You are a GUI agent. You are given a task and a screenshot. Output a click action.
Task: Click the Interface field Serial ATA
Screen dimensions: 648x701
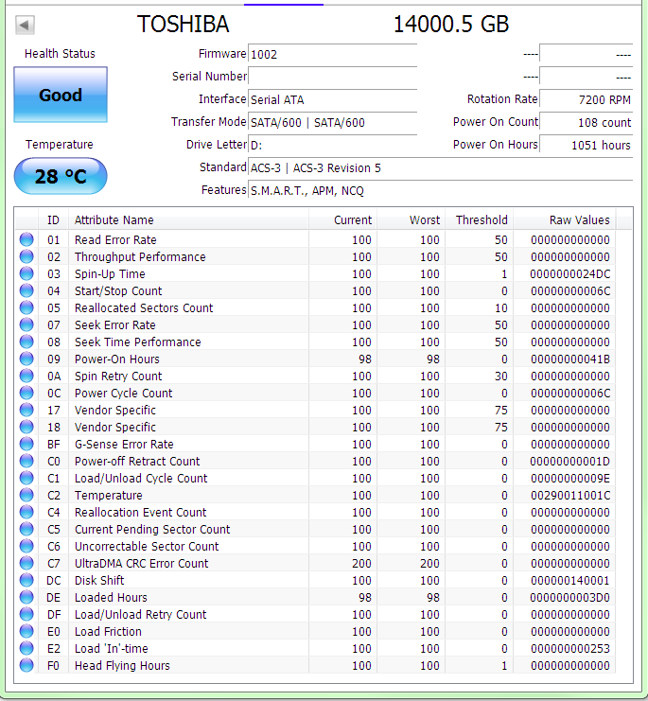(x=332, y=99)
